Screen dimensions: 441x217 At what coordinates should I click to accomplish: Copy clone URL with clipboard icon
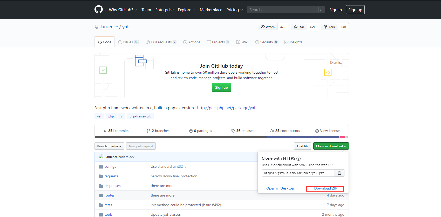[339, 173]
